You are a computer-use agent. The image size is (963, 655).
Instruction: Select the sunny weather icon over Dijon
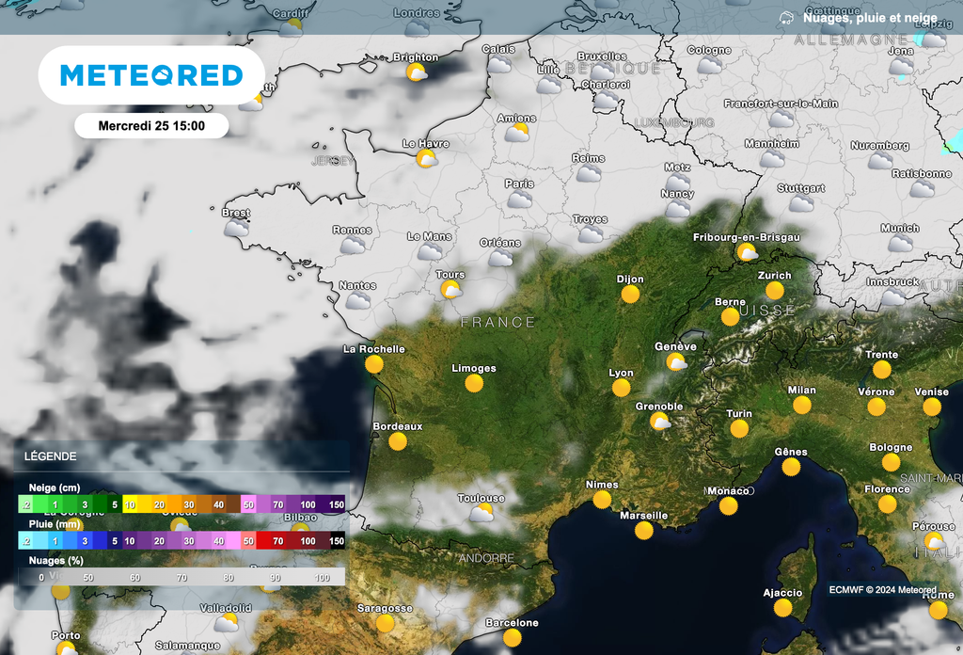pos(630,293)
